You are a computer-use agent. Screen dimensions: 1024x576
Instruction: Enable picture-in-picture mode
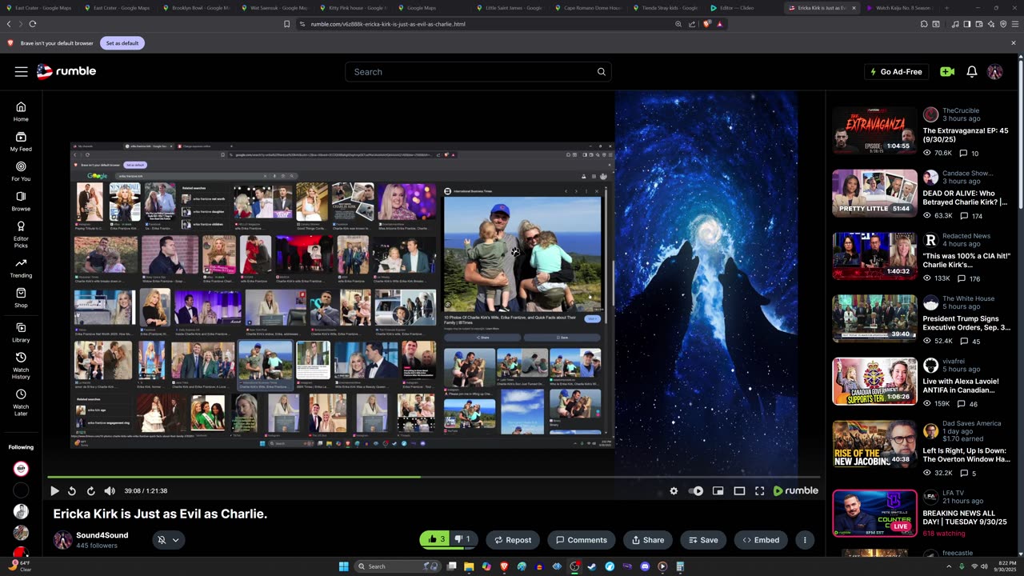pyautogui.click(x=718, y=491)
